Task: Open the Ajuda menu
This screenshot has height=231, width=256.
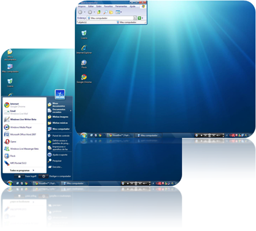Action: pos(132,6)
